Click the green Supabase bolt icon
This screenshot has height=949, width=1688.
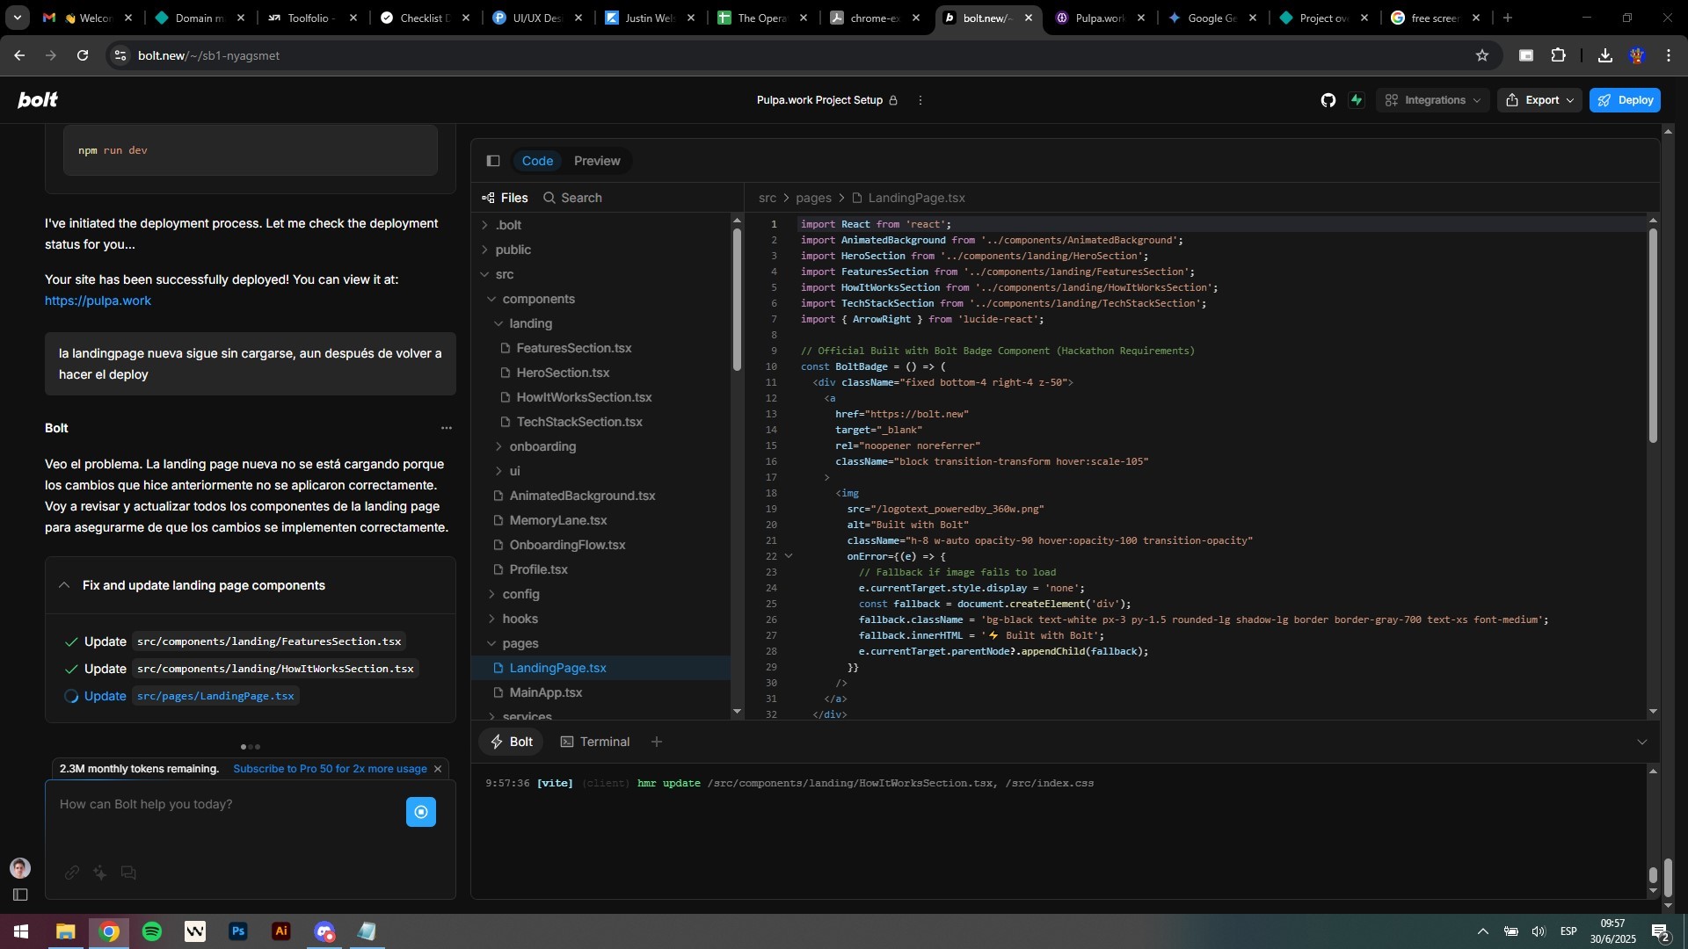(1357, 100)
